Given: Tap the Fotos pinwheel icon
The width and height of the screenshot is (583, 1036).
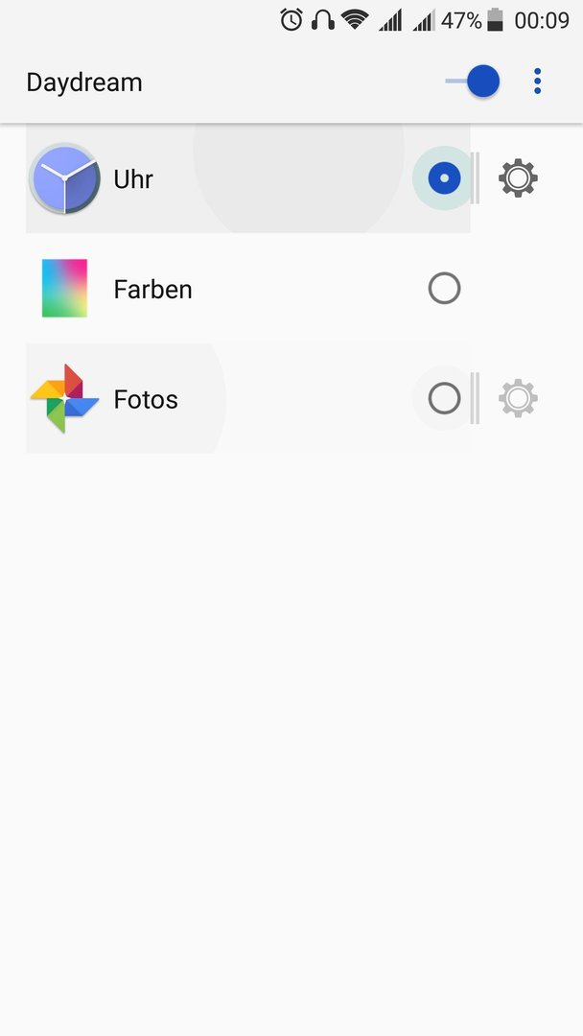Looking at the screenshot, I should (x=64, y=398).
